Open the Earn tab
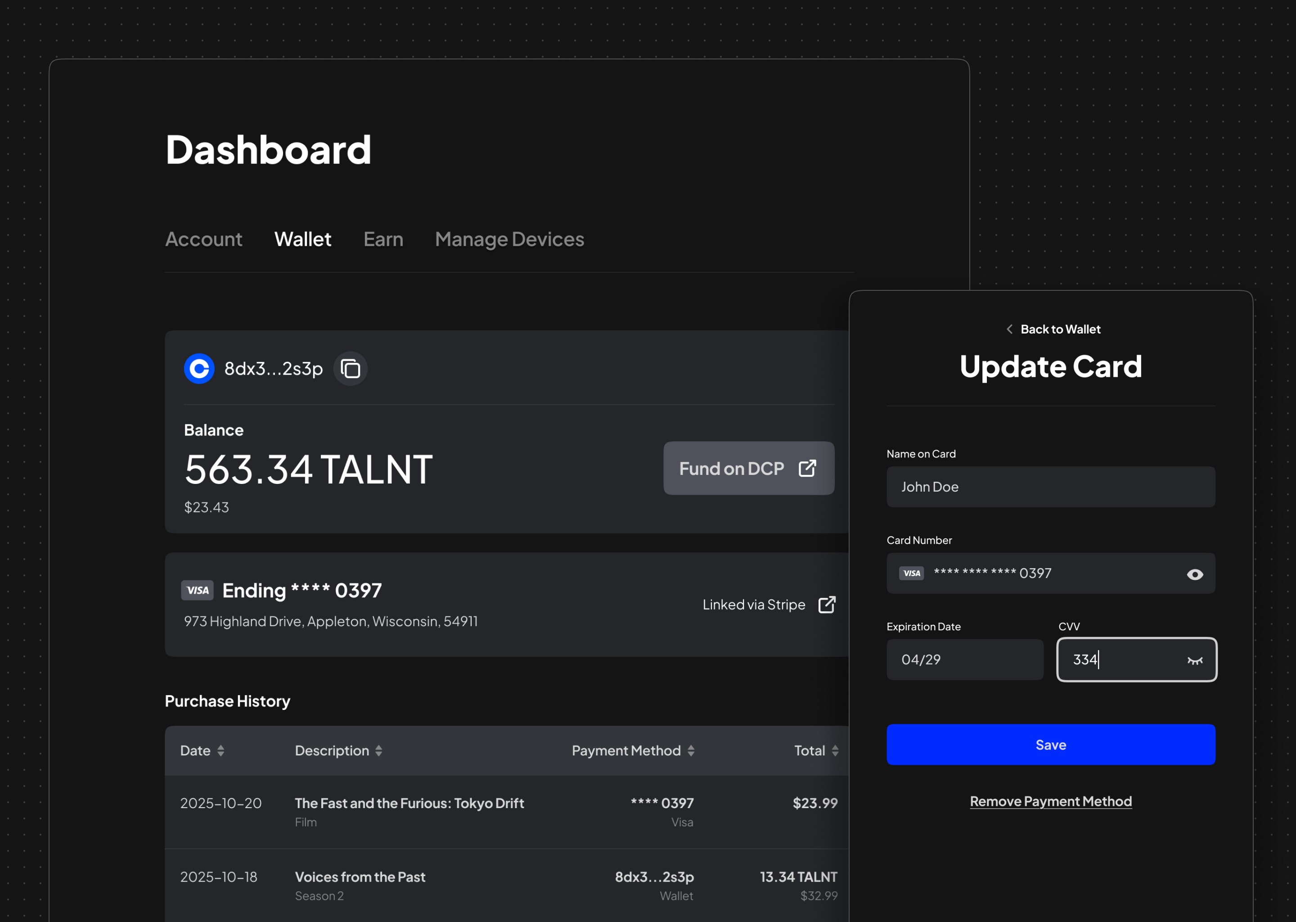 coord(383,240)
